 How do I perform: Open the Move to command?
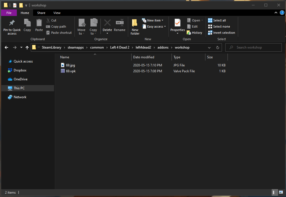[x=81, y=27]
